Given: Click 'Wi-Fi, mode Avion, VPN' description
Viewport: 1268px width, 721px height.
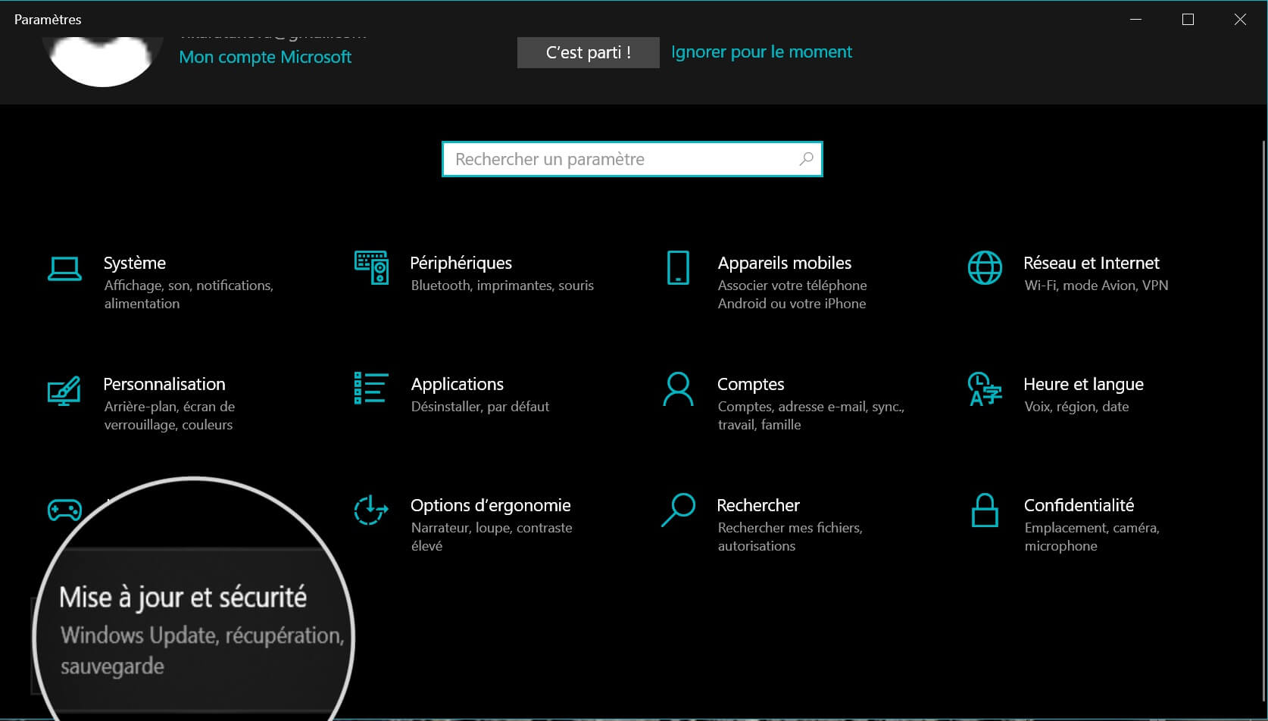Looking at the screenshot, I should click(1096, 286).
